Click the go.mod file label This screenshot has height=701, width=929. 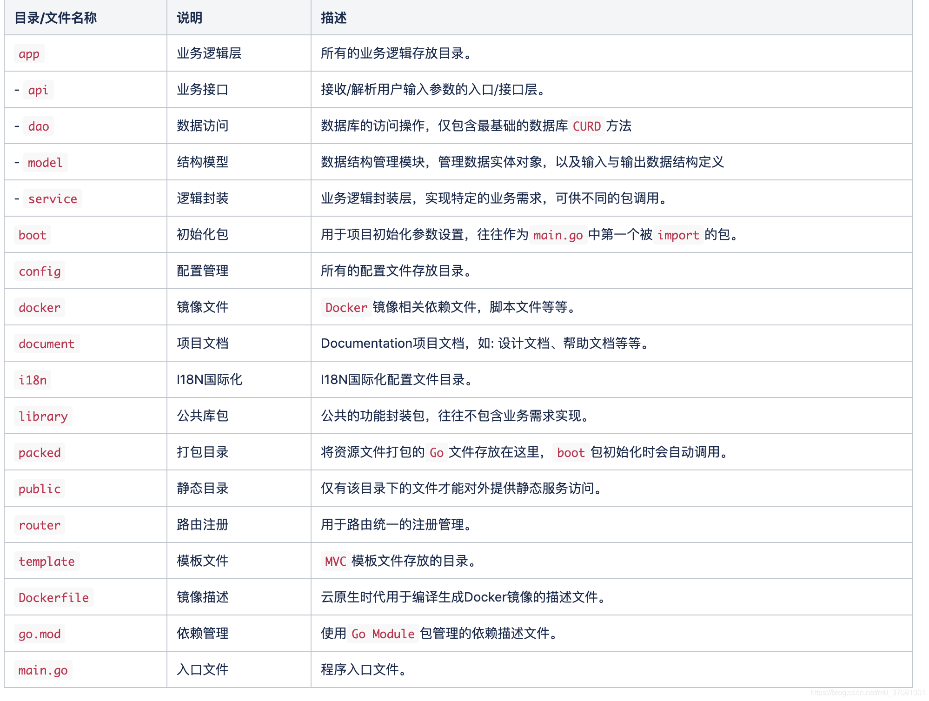[x=39, y=634]
